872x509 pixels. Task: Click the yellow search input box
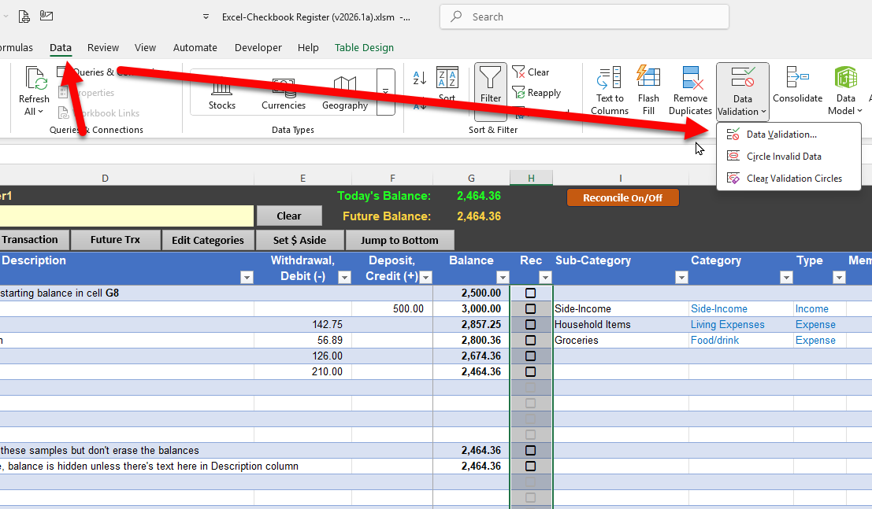point(126,216)
